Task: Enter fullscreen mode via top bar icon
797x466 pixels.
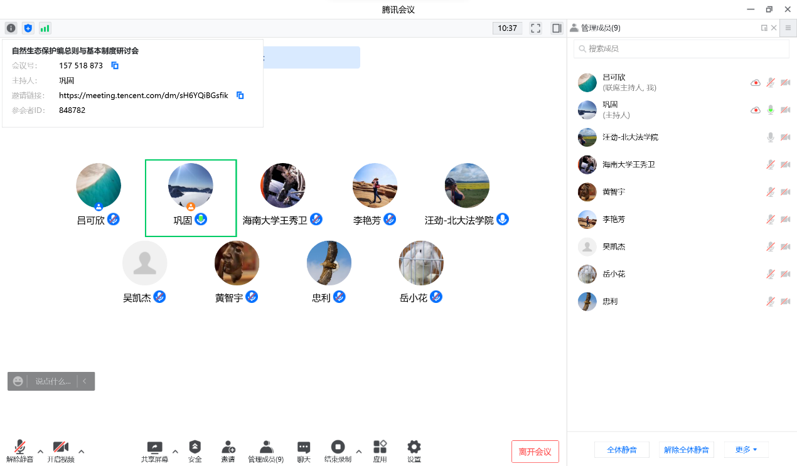Action: point(535,28)
